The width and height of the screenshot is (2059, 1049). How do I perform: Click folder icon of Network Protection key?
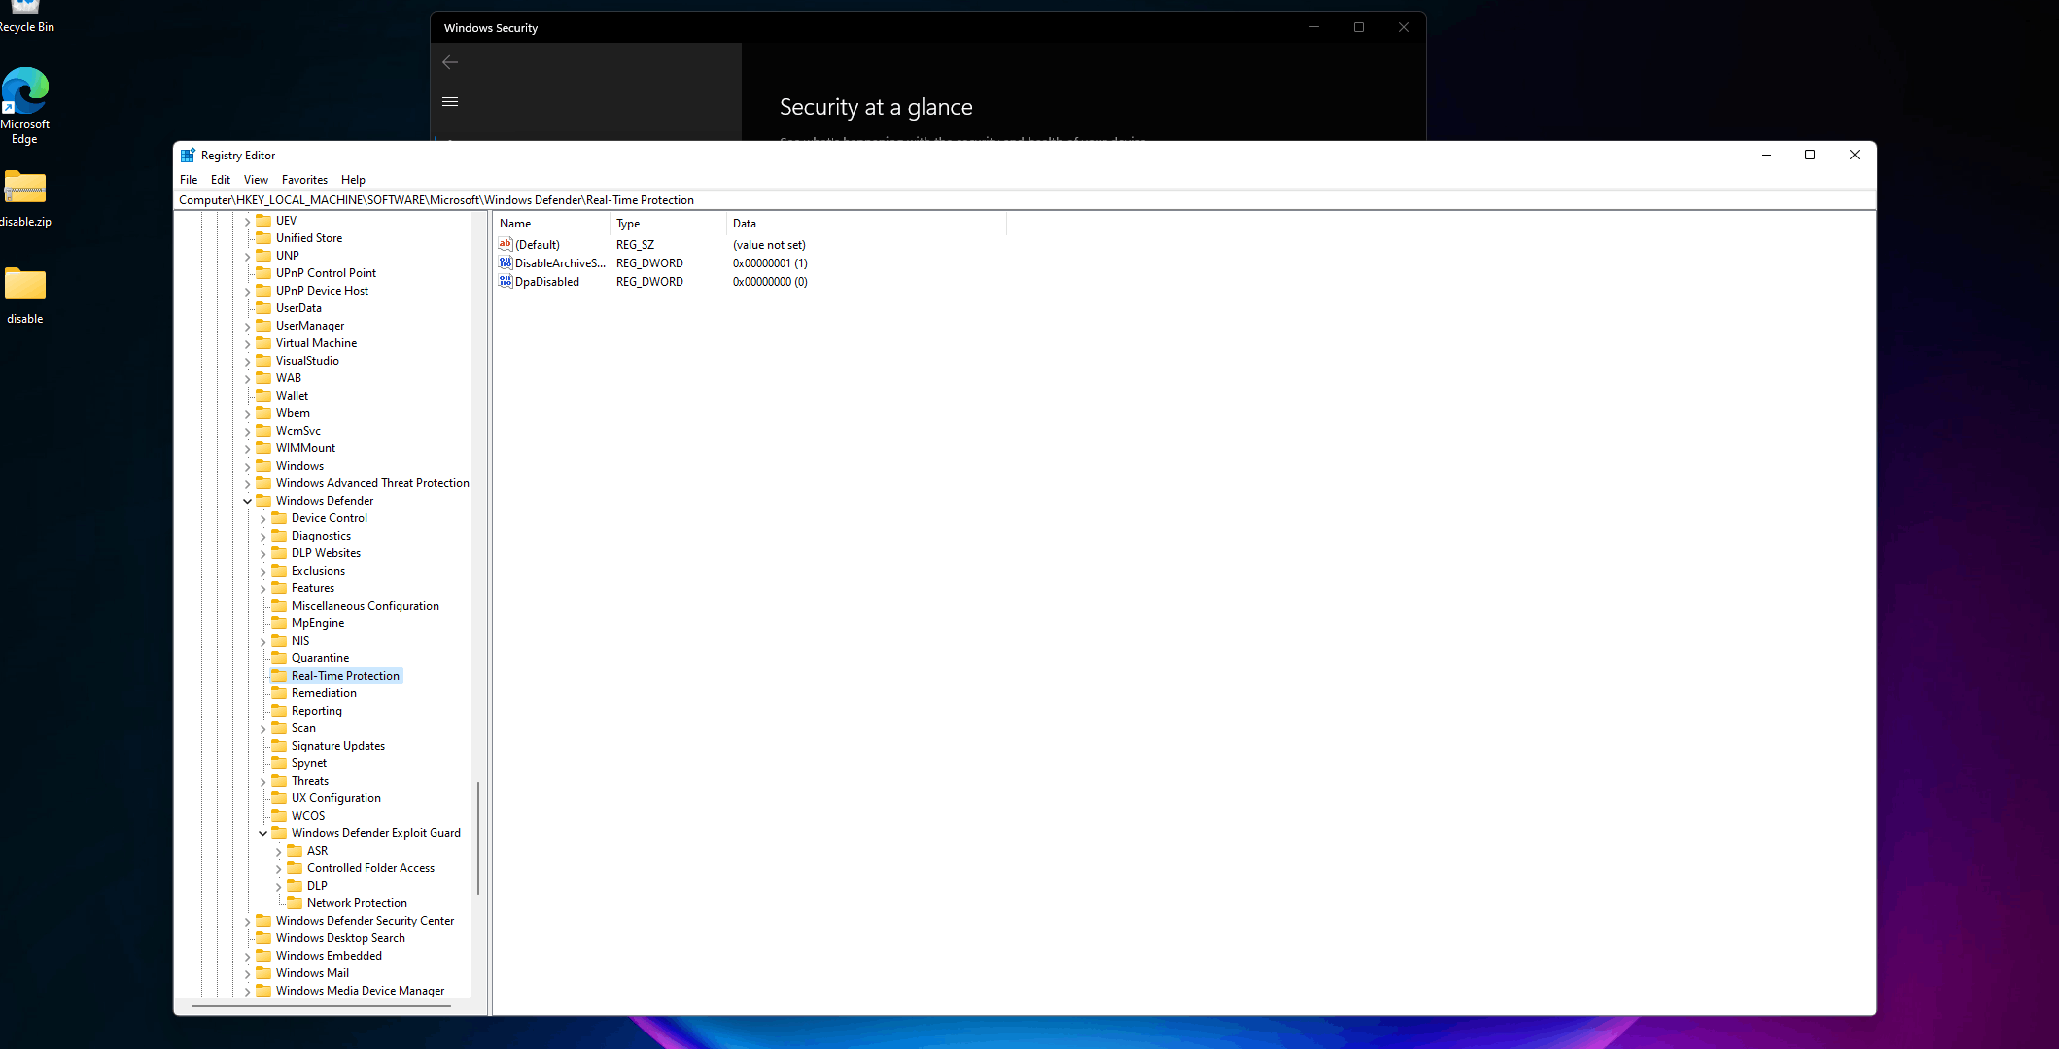click(296, 903)
